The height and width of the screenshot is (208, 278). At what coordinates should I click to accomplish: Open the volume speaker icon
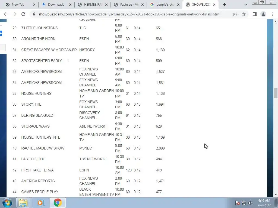tap(251, 203)
